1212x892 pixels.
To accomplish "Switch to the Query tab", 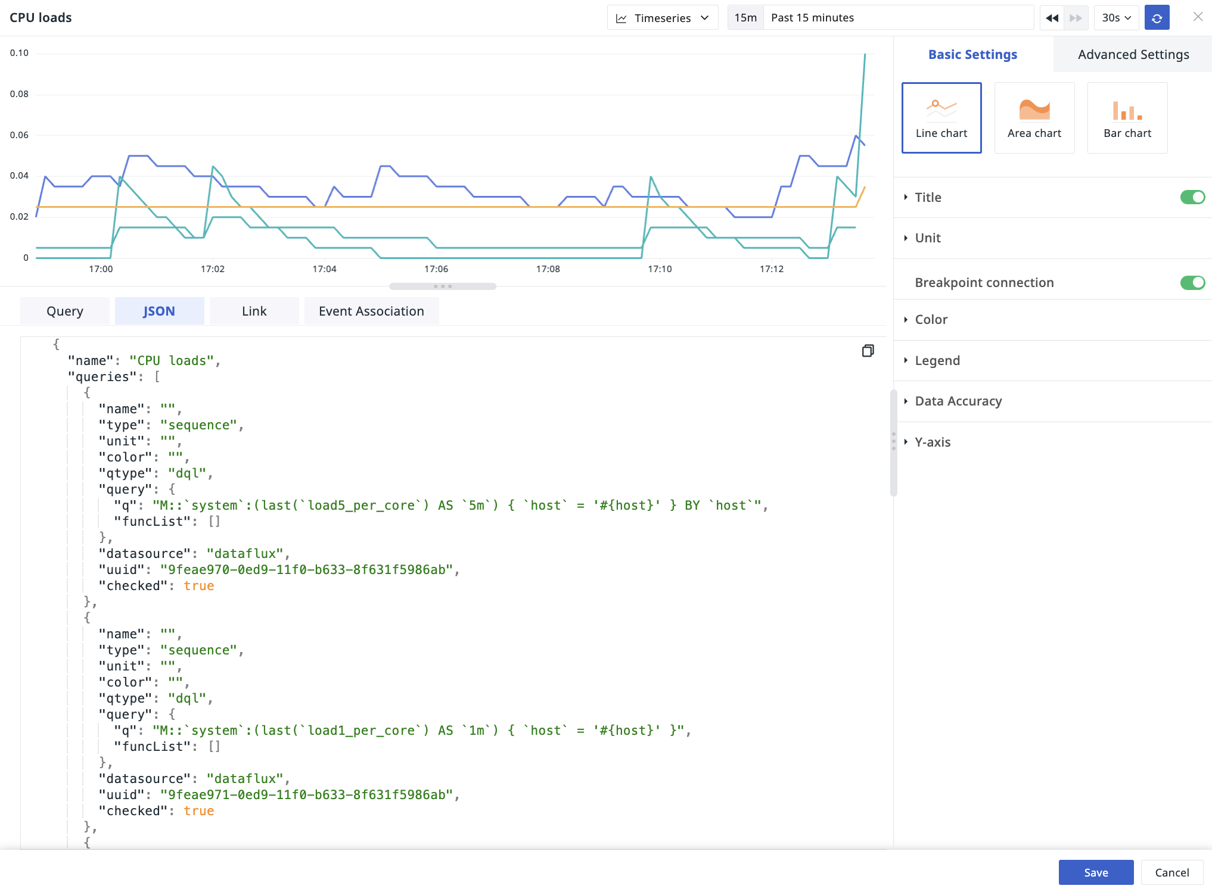I will click(65, 311).
